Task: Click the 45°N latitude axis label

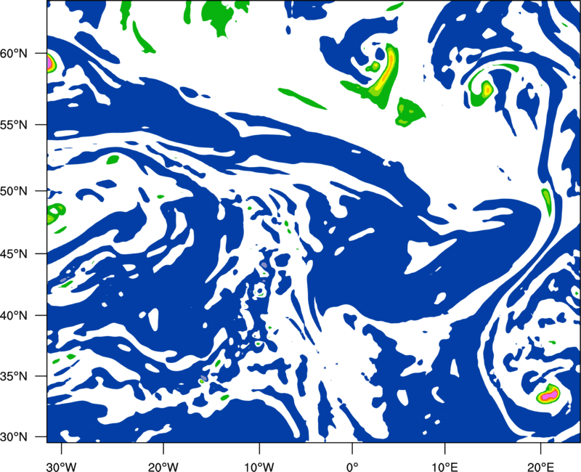Action: pyautogui.click(x=14, y=254)
